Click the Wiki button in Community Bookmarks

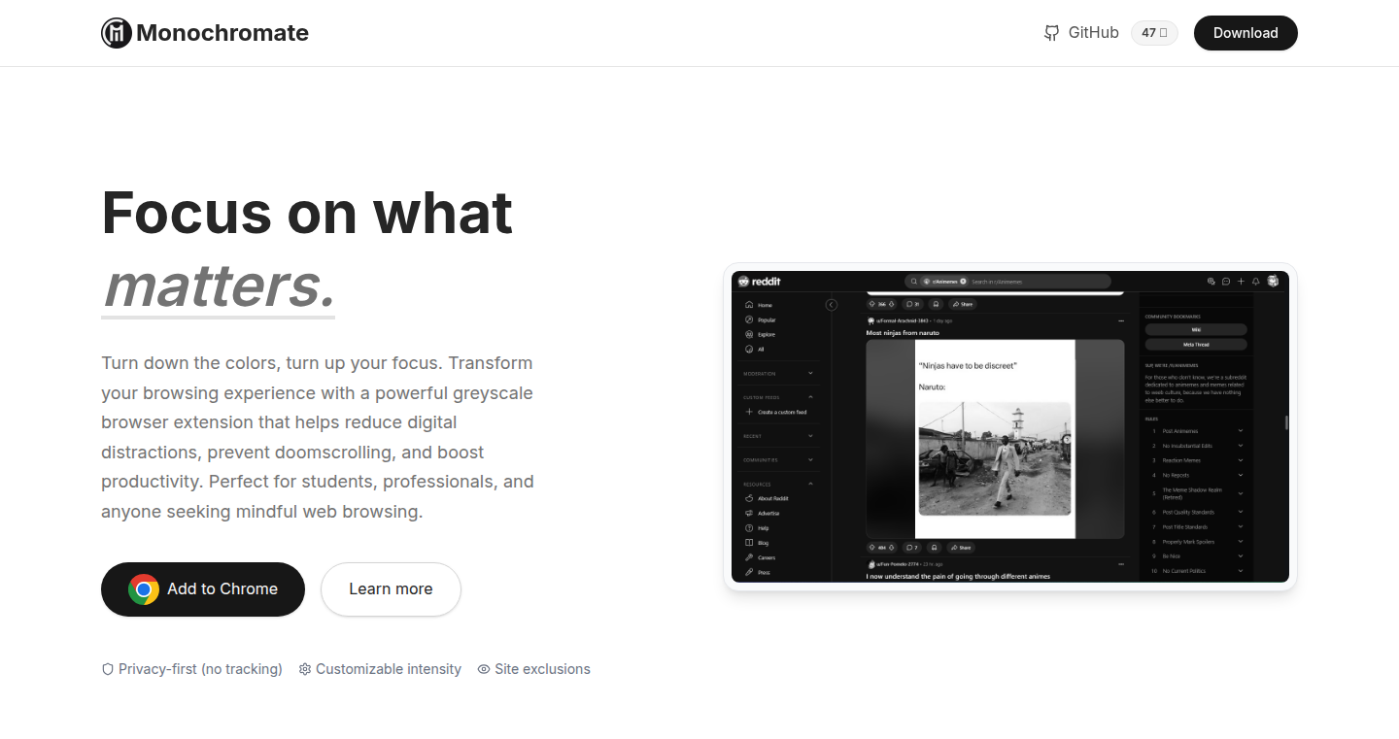click(x=1196, y=329)
